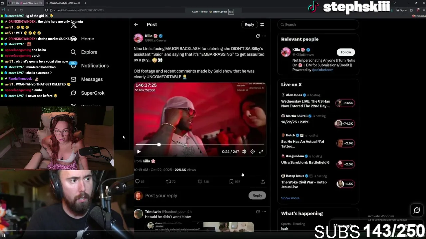Click the browser forward arrow
This screenshot has width=426, height=239.
14,10
